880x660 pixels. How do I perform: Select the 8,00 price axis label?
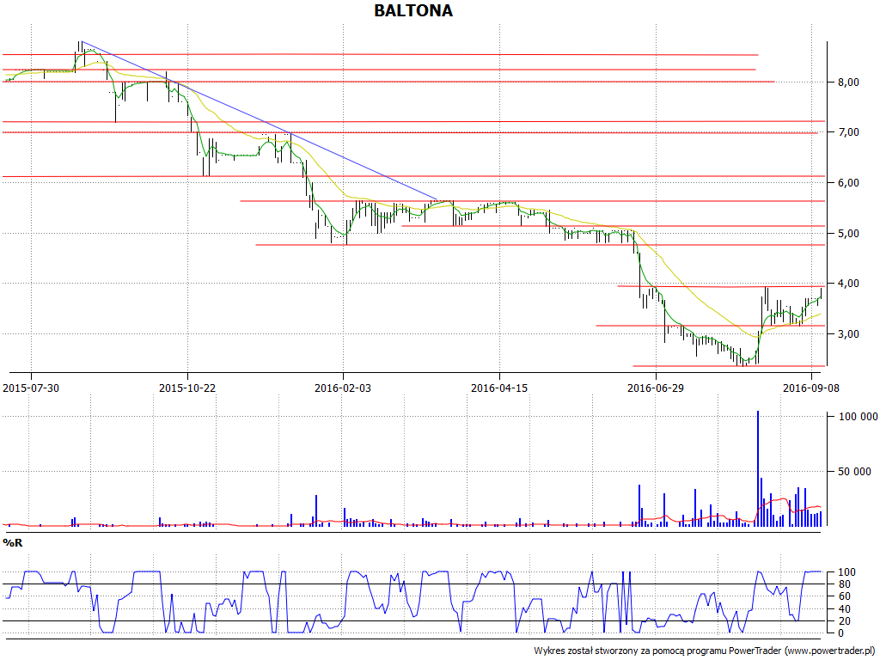(x=848, y=82)
